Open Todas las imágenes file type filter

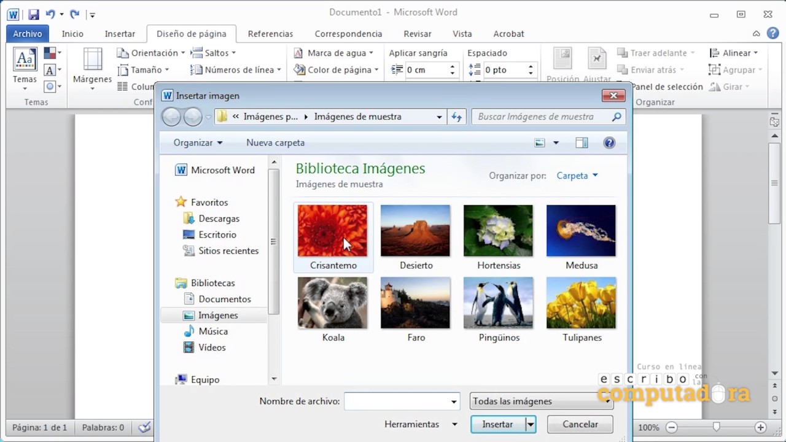click(x=541, y=401)
